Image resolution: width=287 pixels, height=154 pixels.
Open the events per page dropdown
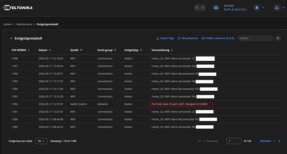tap(41, 141)
